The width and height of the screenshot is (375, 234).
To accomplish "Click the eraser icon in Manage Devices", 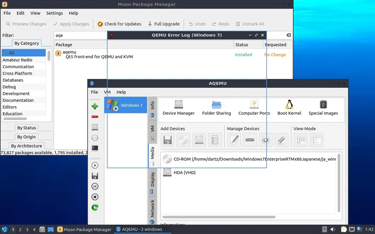I will 282,140.
